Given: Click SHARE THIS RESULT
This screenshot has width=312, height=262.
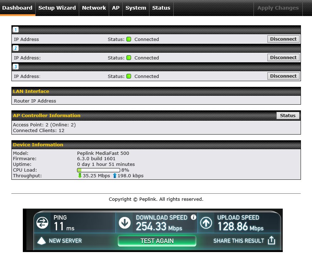Looking at the screenshot, I should 239,241.
